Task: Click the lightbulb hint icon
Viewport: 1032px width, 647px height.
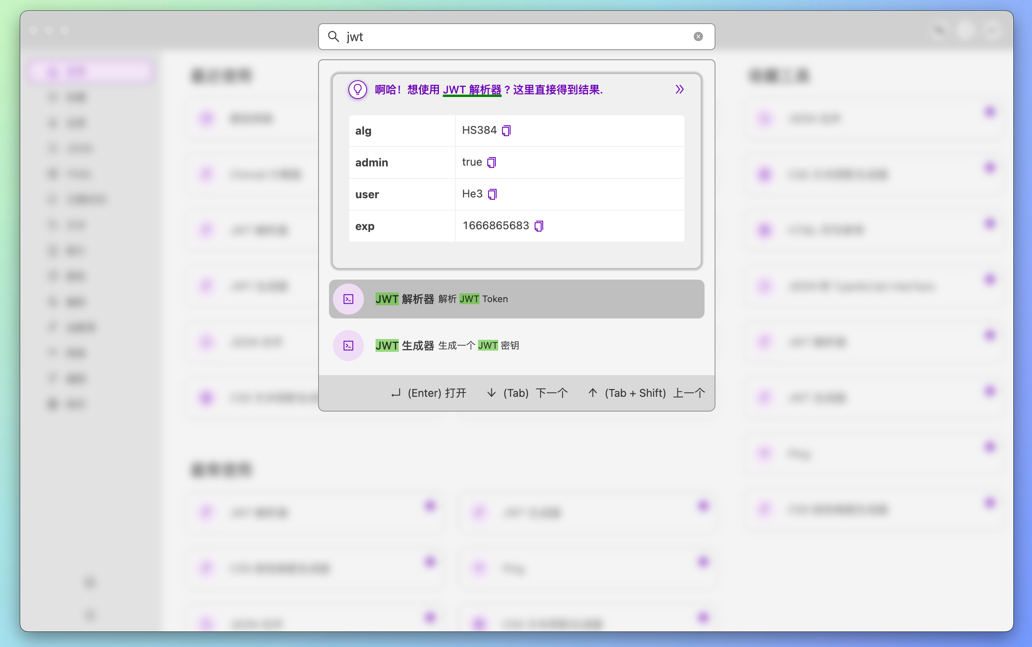Action: (357, 90)
